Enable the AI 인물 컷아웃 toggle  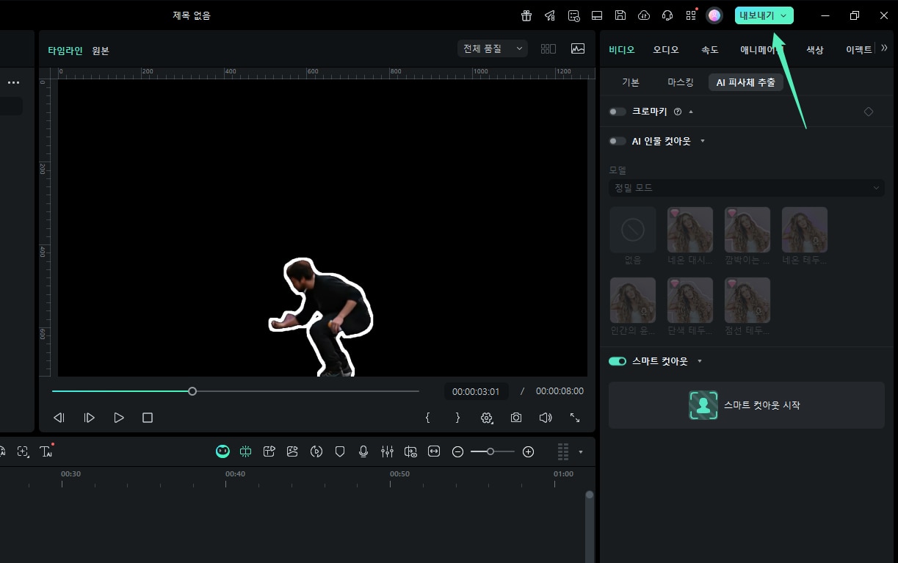click(x=617, y=141)
